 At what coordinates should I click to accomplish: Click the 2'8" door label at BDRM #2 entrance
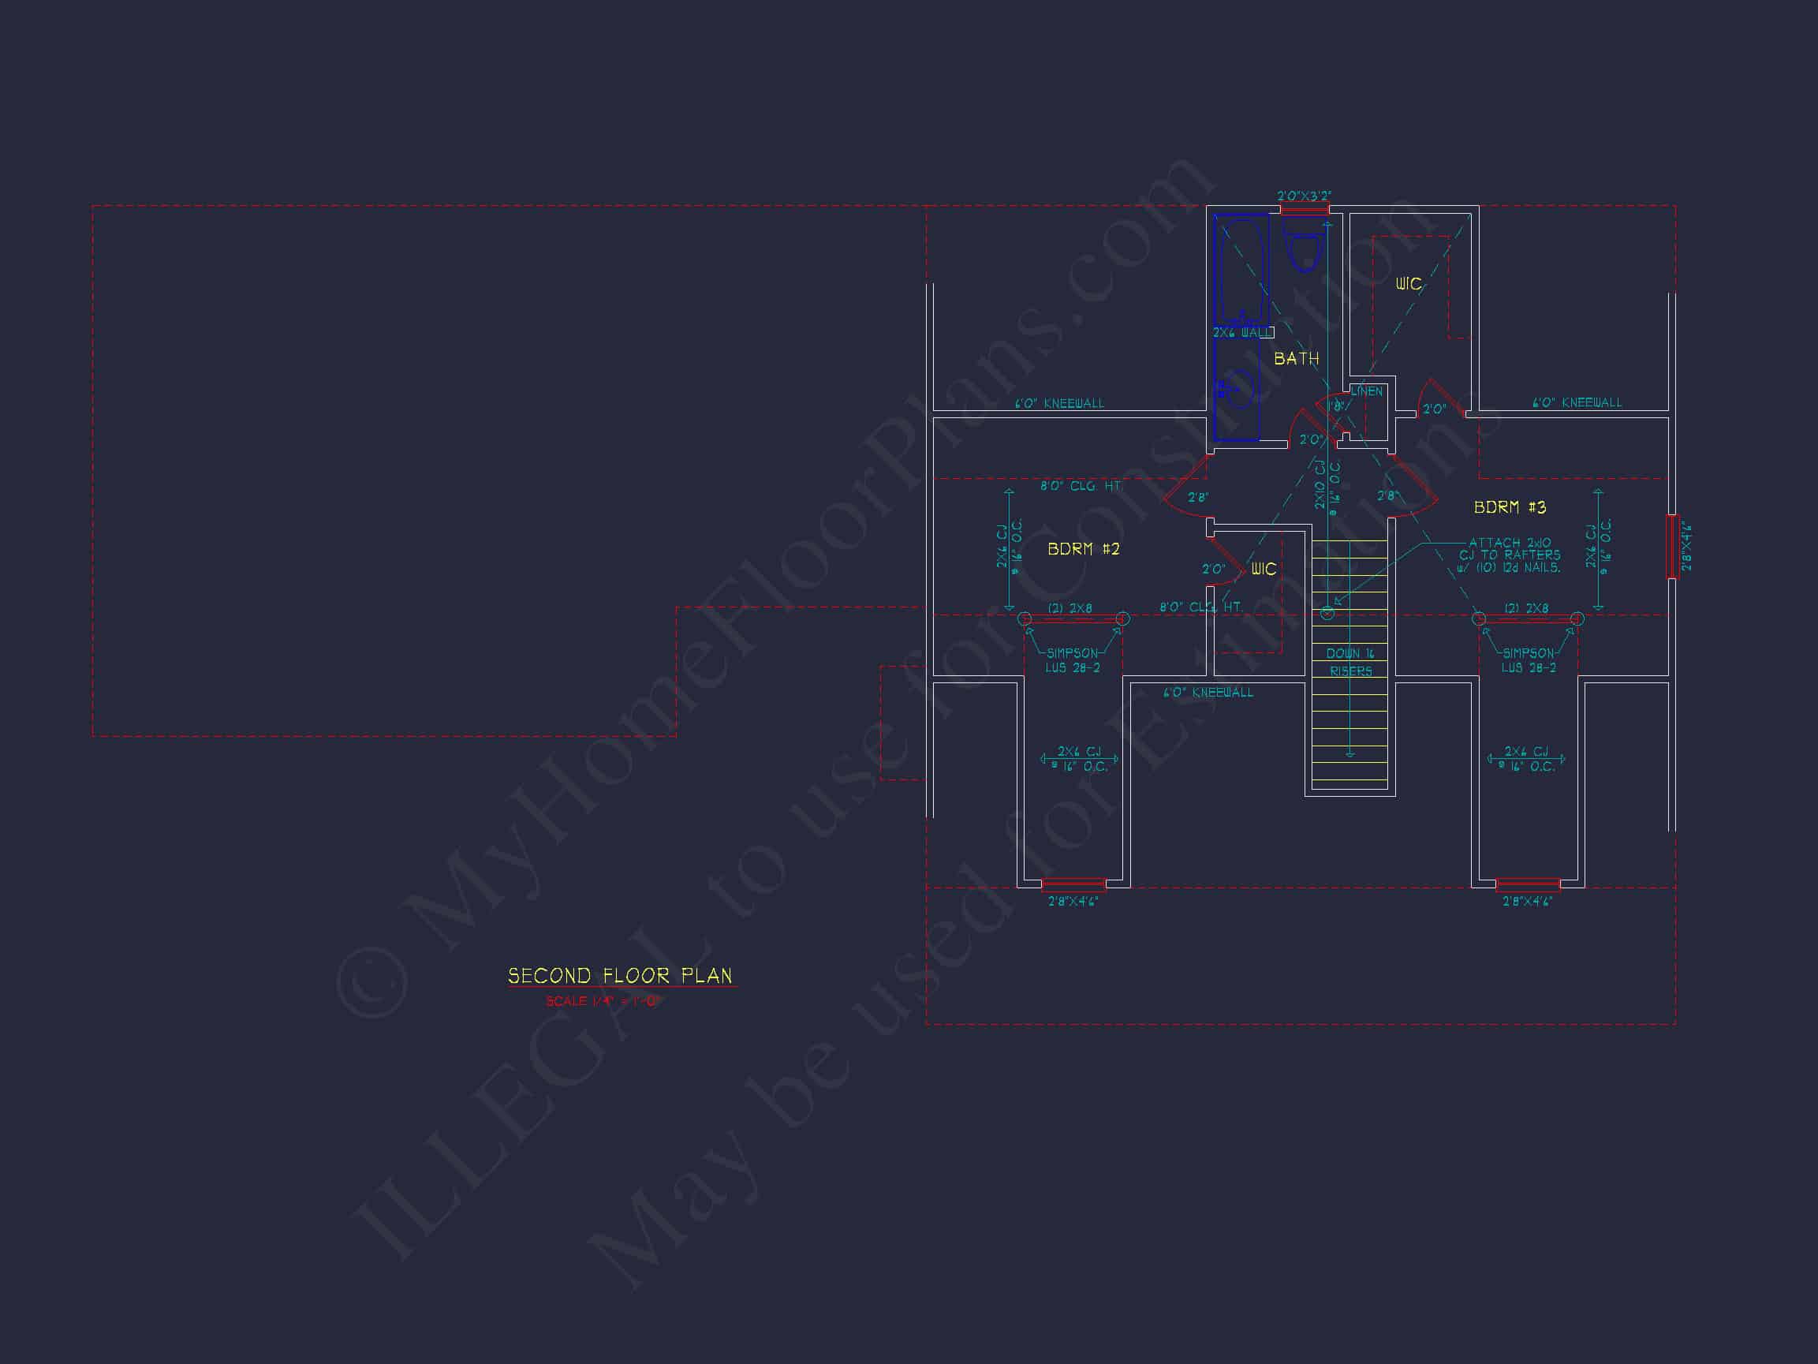[x=1197, y=498]
